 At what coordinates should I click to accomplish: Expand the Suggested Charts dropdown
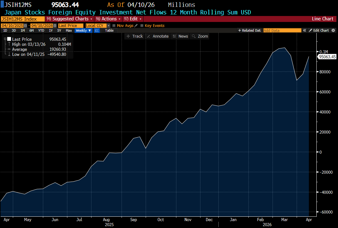pyautogui.click(x=69, y=19)
